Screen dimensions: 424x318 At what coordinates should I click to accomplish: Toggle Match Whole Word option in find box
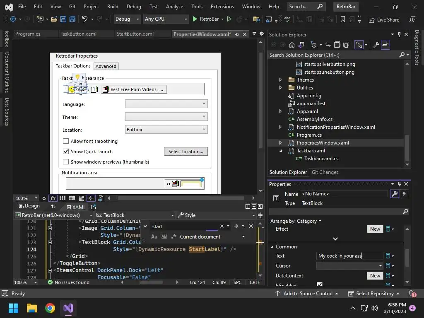(x=164, y=236)
